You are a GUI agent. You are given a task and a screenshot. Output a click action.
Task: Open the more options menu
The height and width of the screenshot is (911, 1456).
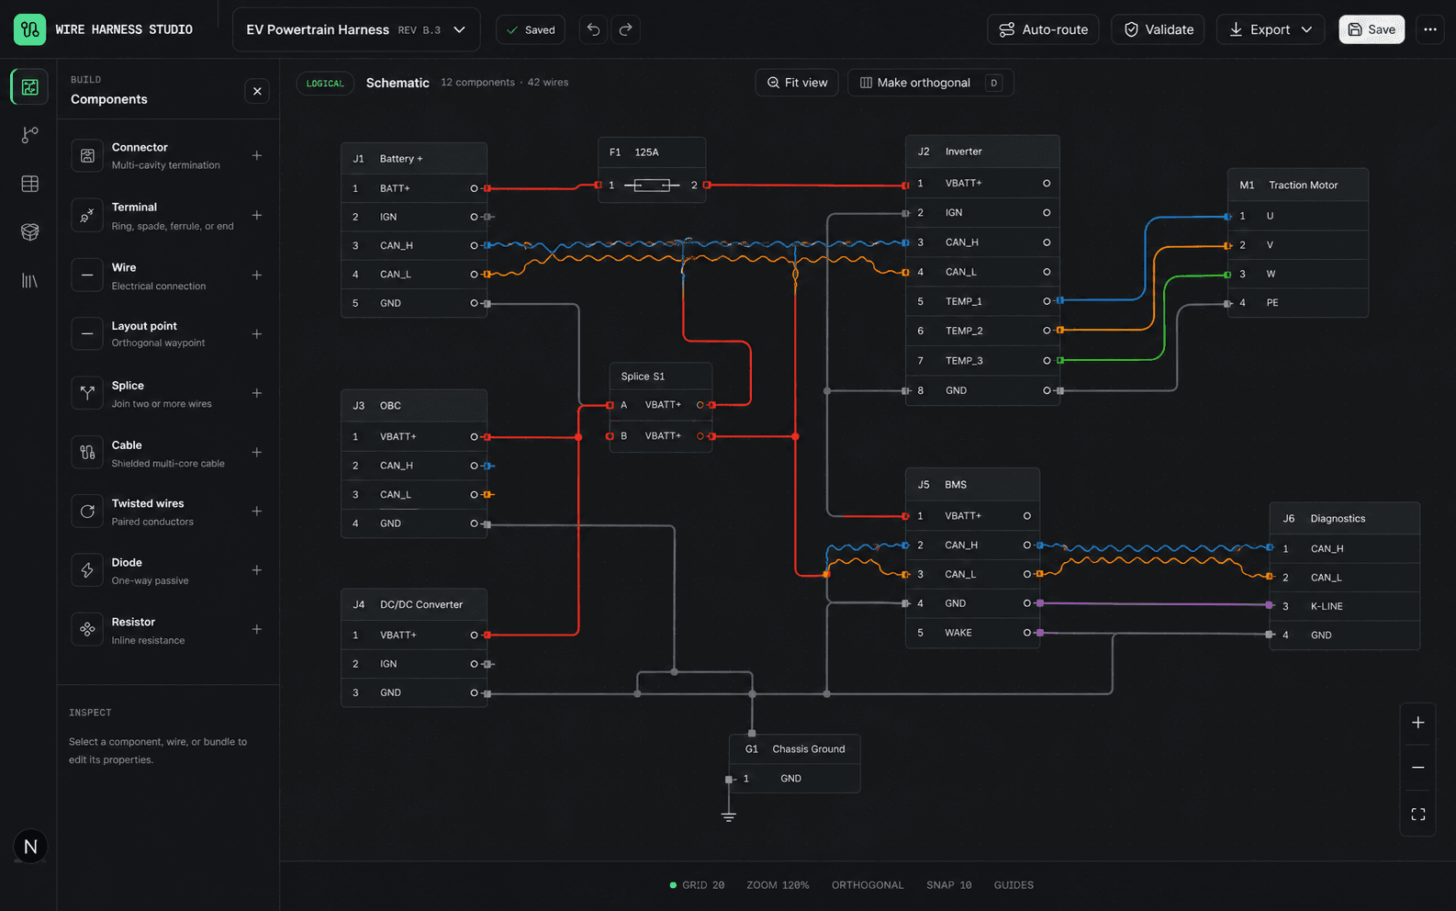pyautogui.click(x=1429, y=29)
